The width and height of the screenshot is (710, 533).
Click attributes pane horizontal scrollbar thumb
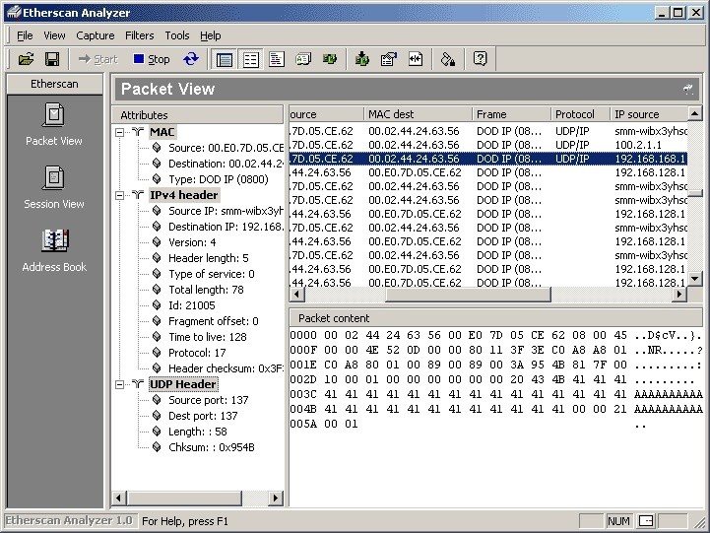[184, 499]
